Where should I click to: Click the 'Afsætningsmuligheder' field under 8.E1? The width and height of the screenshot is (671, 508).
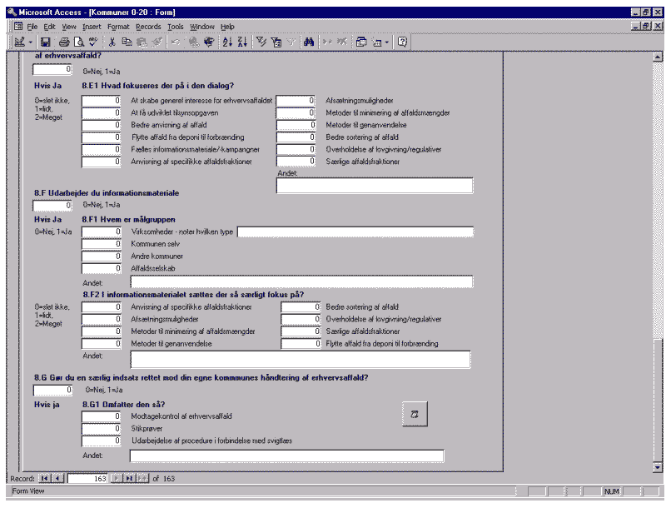296,101
